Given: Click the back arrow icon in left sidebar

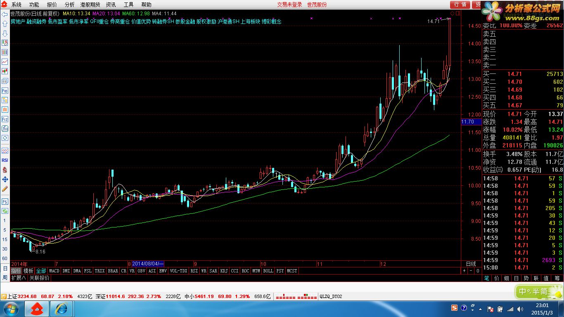Looking at the screenshot, I should 5,14.
